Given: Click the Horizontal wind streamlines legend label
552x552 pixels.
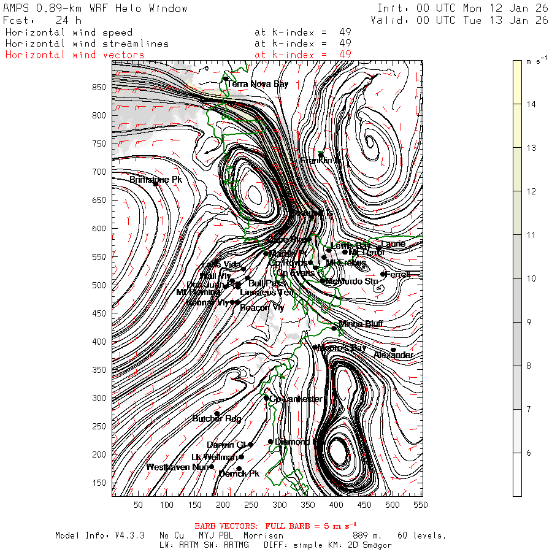Looking at the screenshot, I should [86, 44].
